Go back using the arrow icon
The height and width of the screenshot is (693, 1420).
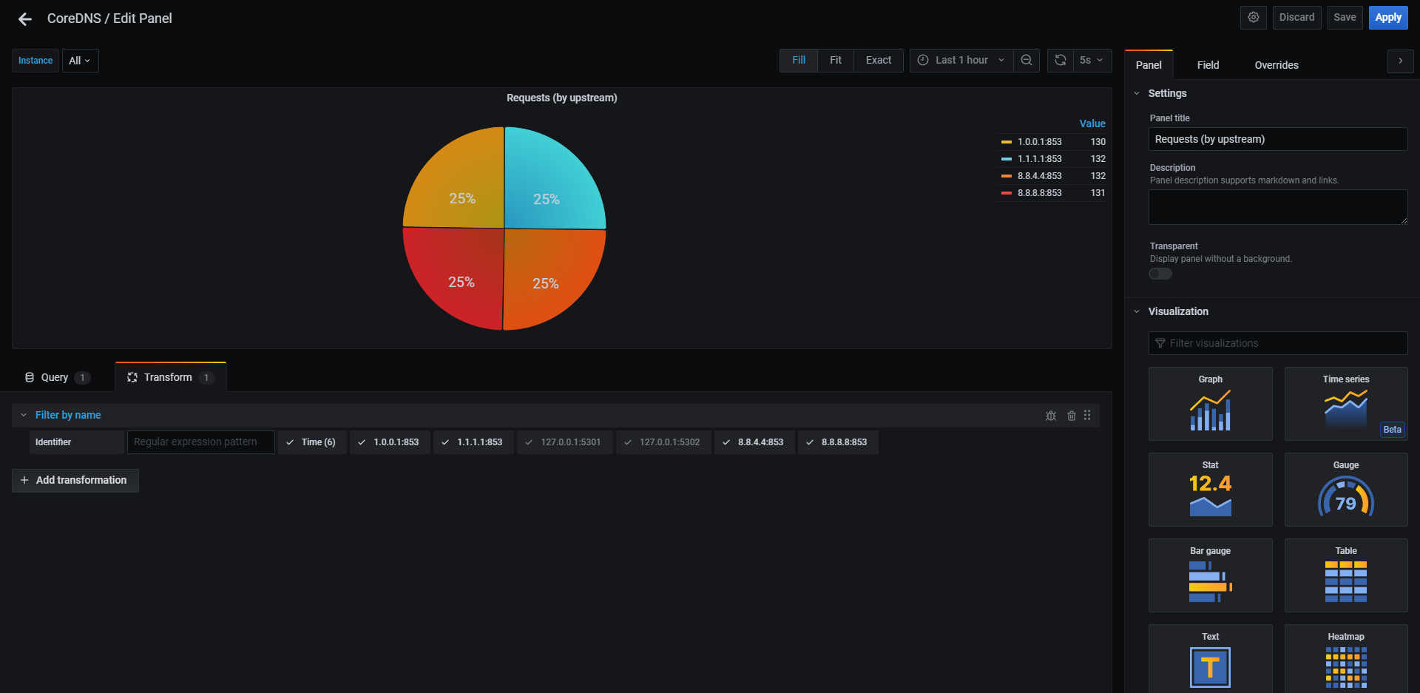point(25,18)
